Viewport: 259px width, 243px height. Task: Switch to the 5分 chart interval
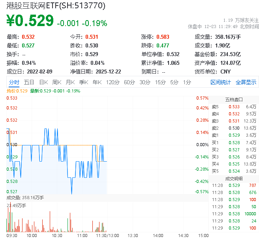click(x=174, y=82)
